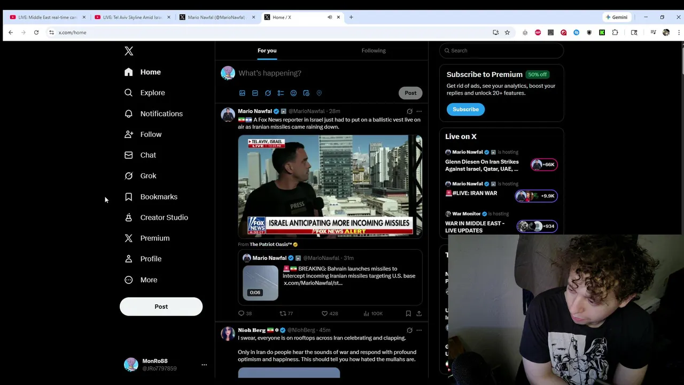Image resolution: width=684 pixels, height=385 pixels.
Task: Click the x.com/home address bar
Action: (x=267, y=33)
